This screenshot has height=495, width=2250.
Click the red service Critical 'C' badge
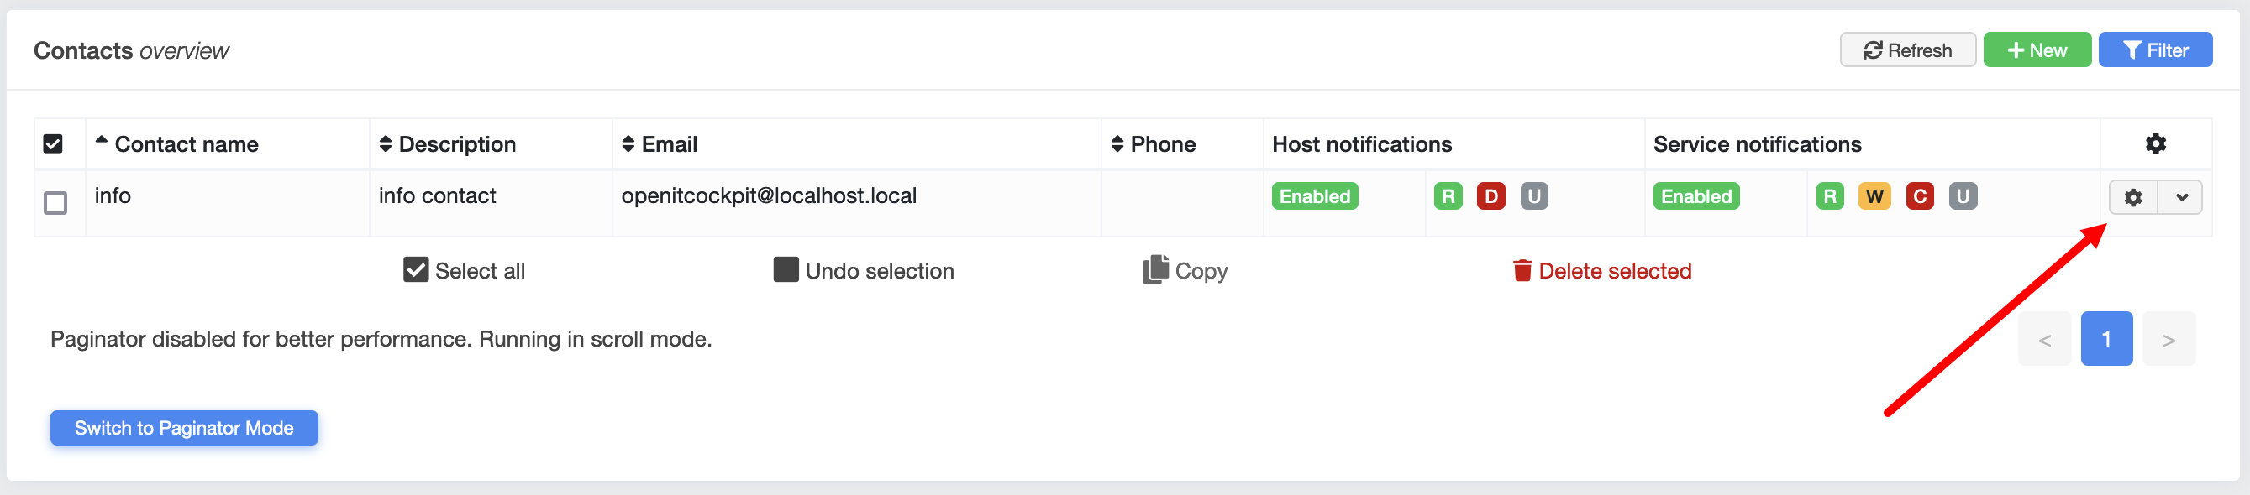point(1919,196)
